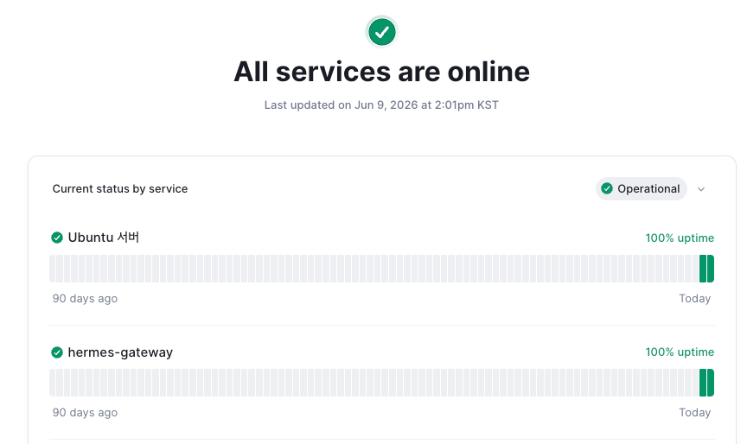This screenshot has width=747, height=444.
Task: Expand the chevron next to Operational
Action: click(701, 189)
